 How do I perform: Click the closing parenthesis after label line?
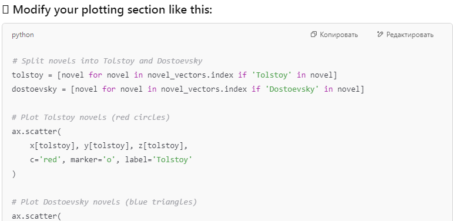point(14,174)
